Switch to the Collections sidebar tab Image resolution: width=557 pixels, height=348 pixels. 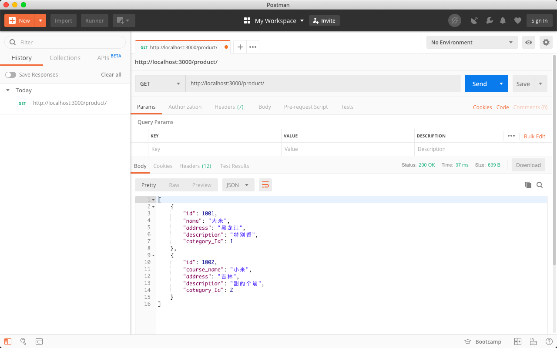[x=65, y=58]
